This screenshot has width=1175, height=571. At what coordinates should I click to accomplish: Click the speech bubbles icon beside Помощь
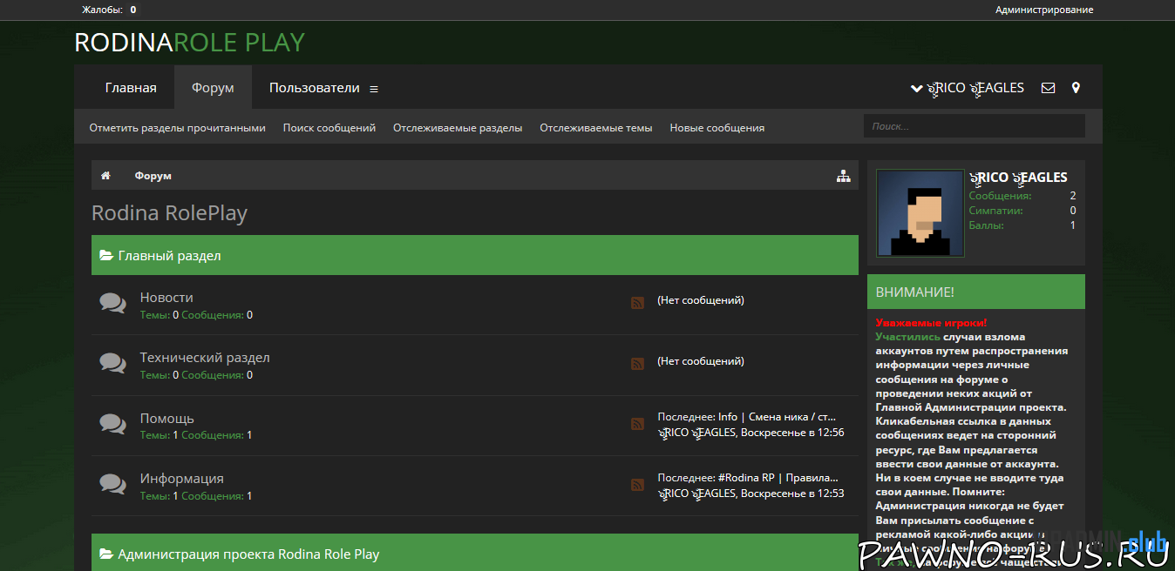(x=112, y=424)
